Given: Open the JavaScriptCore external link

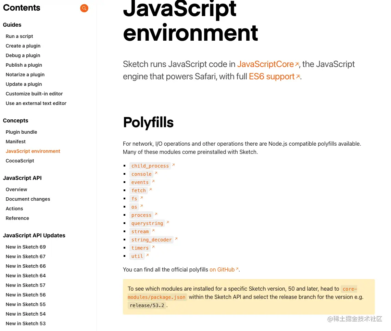Looking at the screenshot, I should click(265, 64).
